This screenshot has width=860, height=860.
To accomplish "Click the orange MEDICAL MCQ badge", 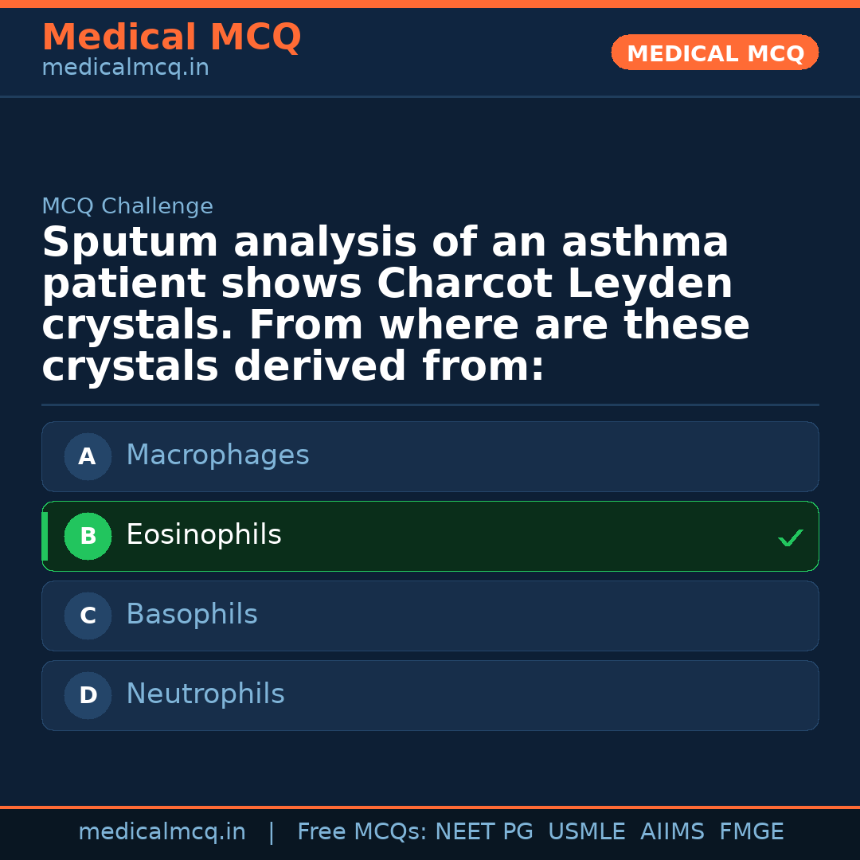I will 715,53.
